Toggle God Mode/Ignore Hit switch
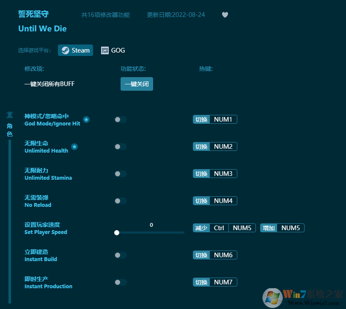 [x=121, y=120]
